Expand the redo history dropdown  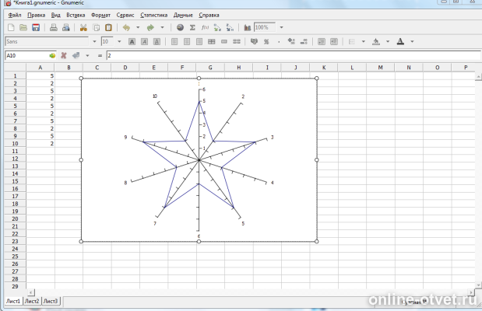tap(162, 28)
